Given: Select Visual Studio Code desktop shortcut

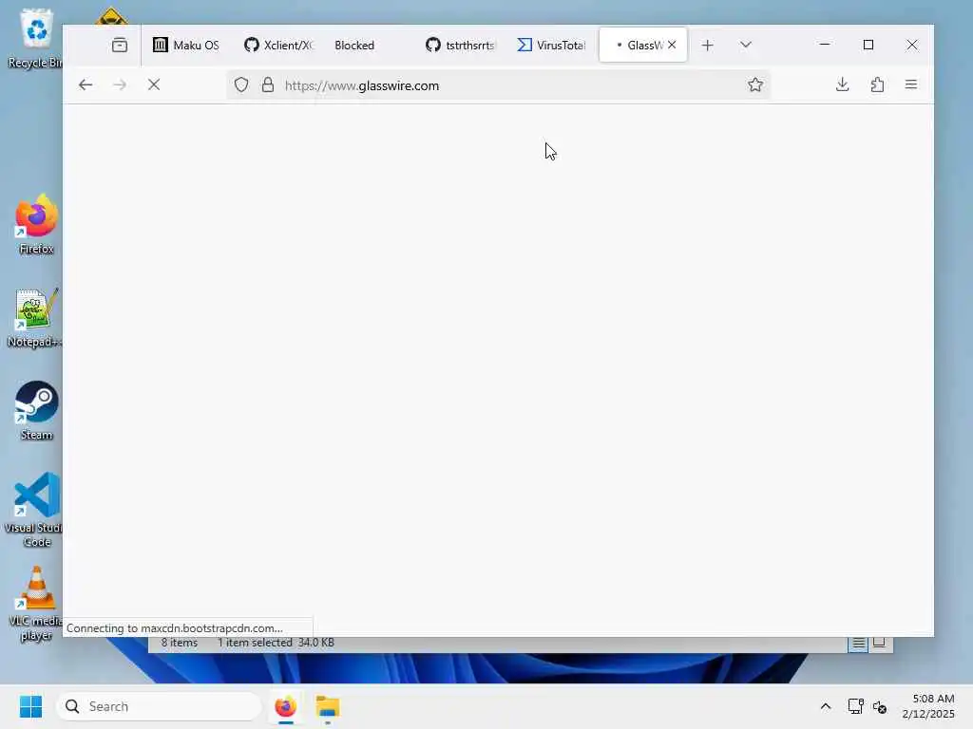Looking at the screenshot, I should coord(36,510).
